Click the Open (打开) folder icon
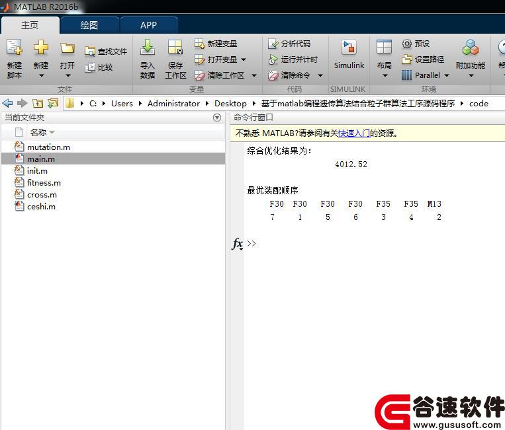The height and width of the screenshot is (430, 505). point(68,48)
